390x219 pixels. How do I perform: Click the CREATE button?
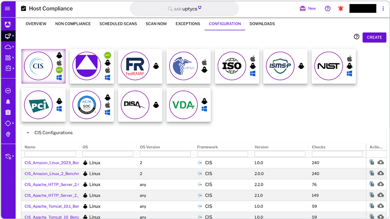click(x=374, y=37)
